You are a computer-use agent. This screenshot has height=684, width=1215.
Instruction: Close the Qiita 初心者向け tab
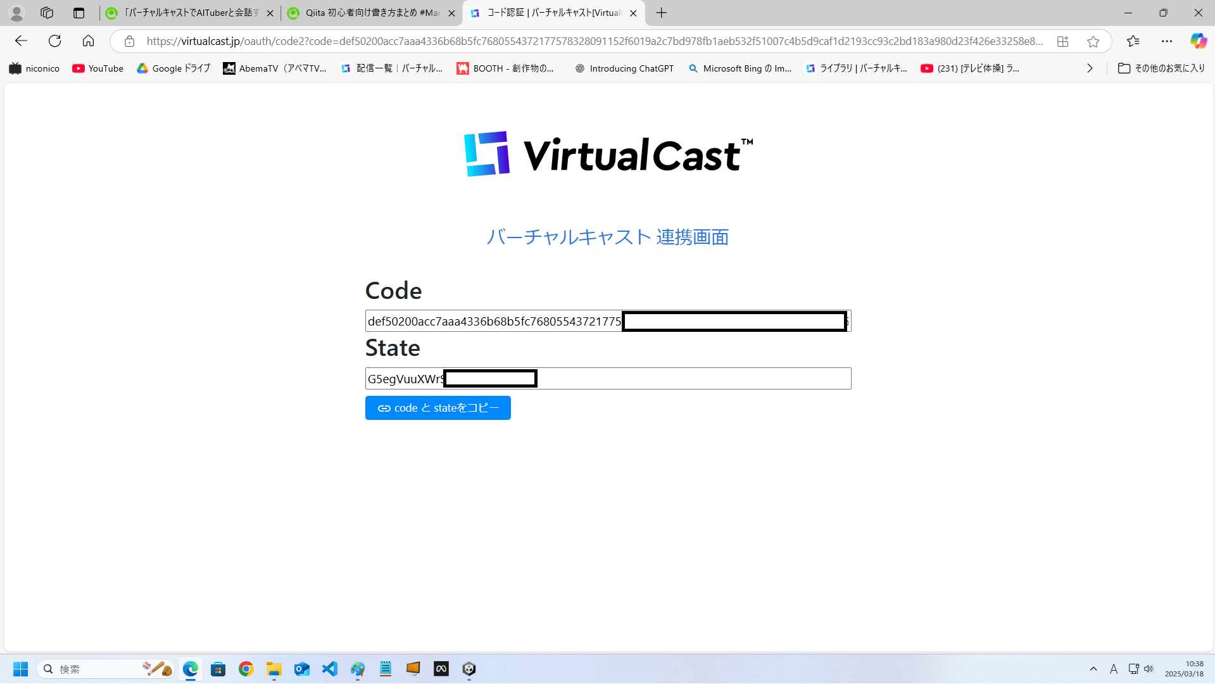(x=451, y=13)
